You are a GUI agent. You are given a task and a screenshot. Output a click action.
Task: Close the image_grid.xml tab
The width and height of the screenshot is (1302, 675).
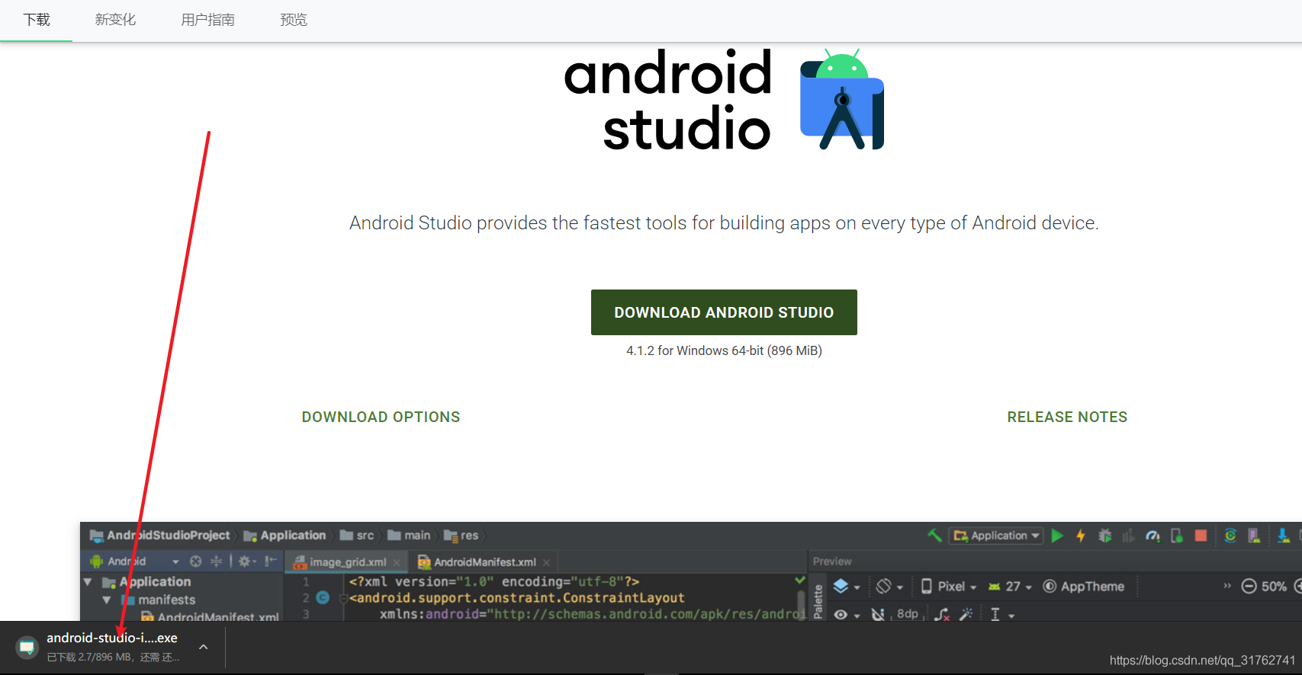coord(397,563)
